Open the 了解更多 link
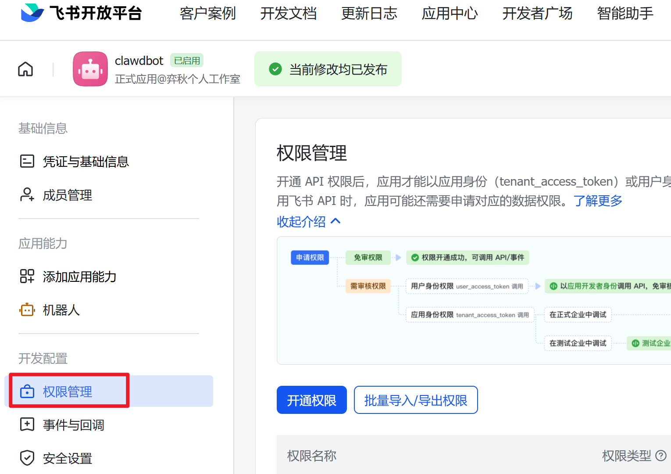 [x=597, y=201]
